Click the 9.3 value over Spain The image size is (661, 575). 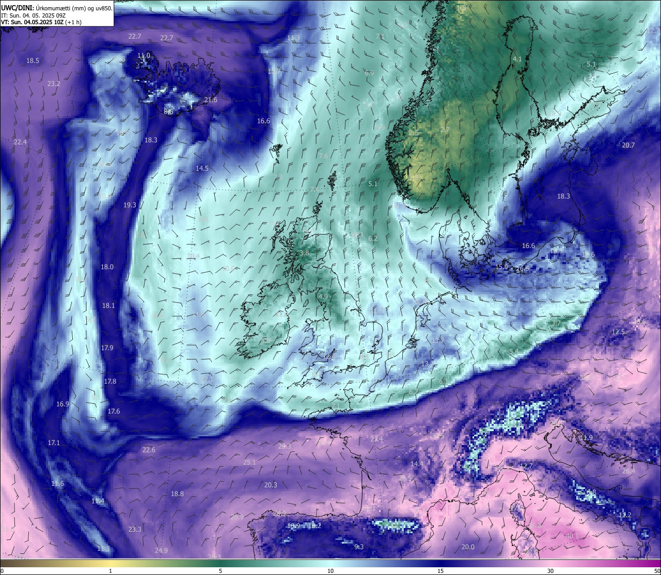tap(359, 547)
